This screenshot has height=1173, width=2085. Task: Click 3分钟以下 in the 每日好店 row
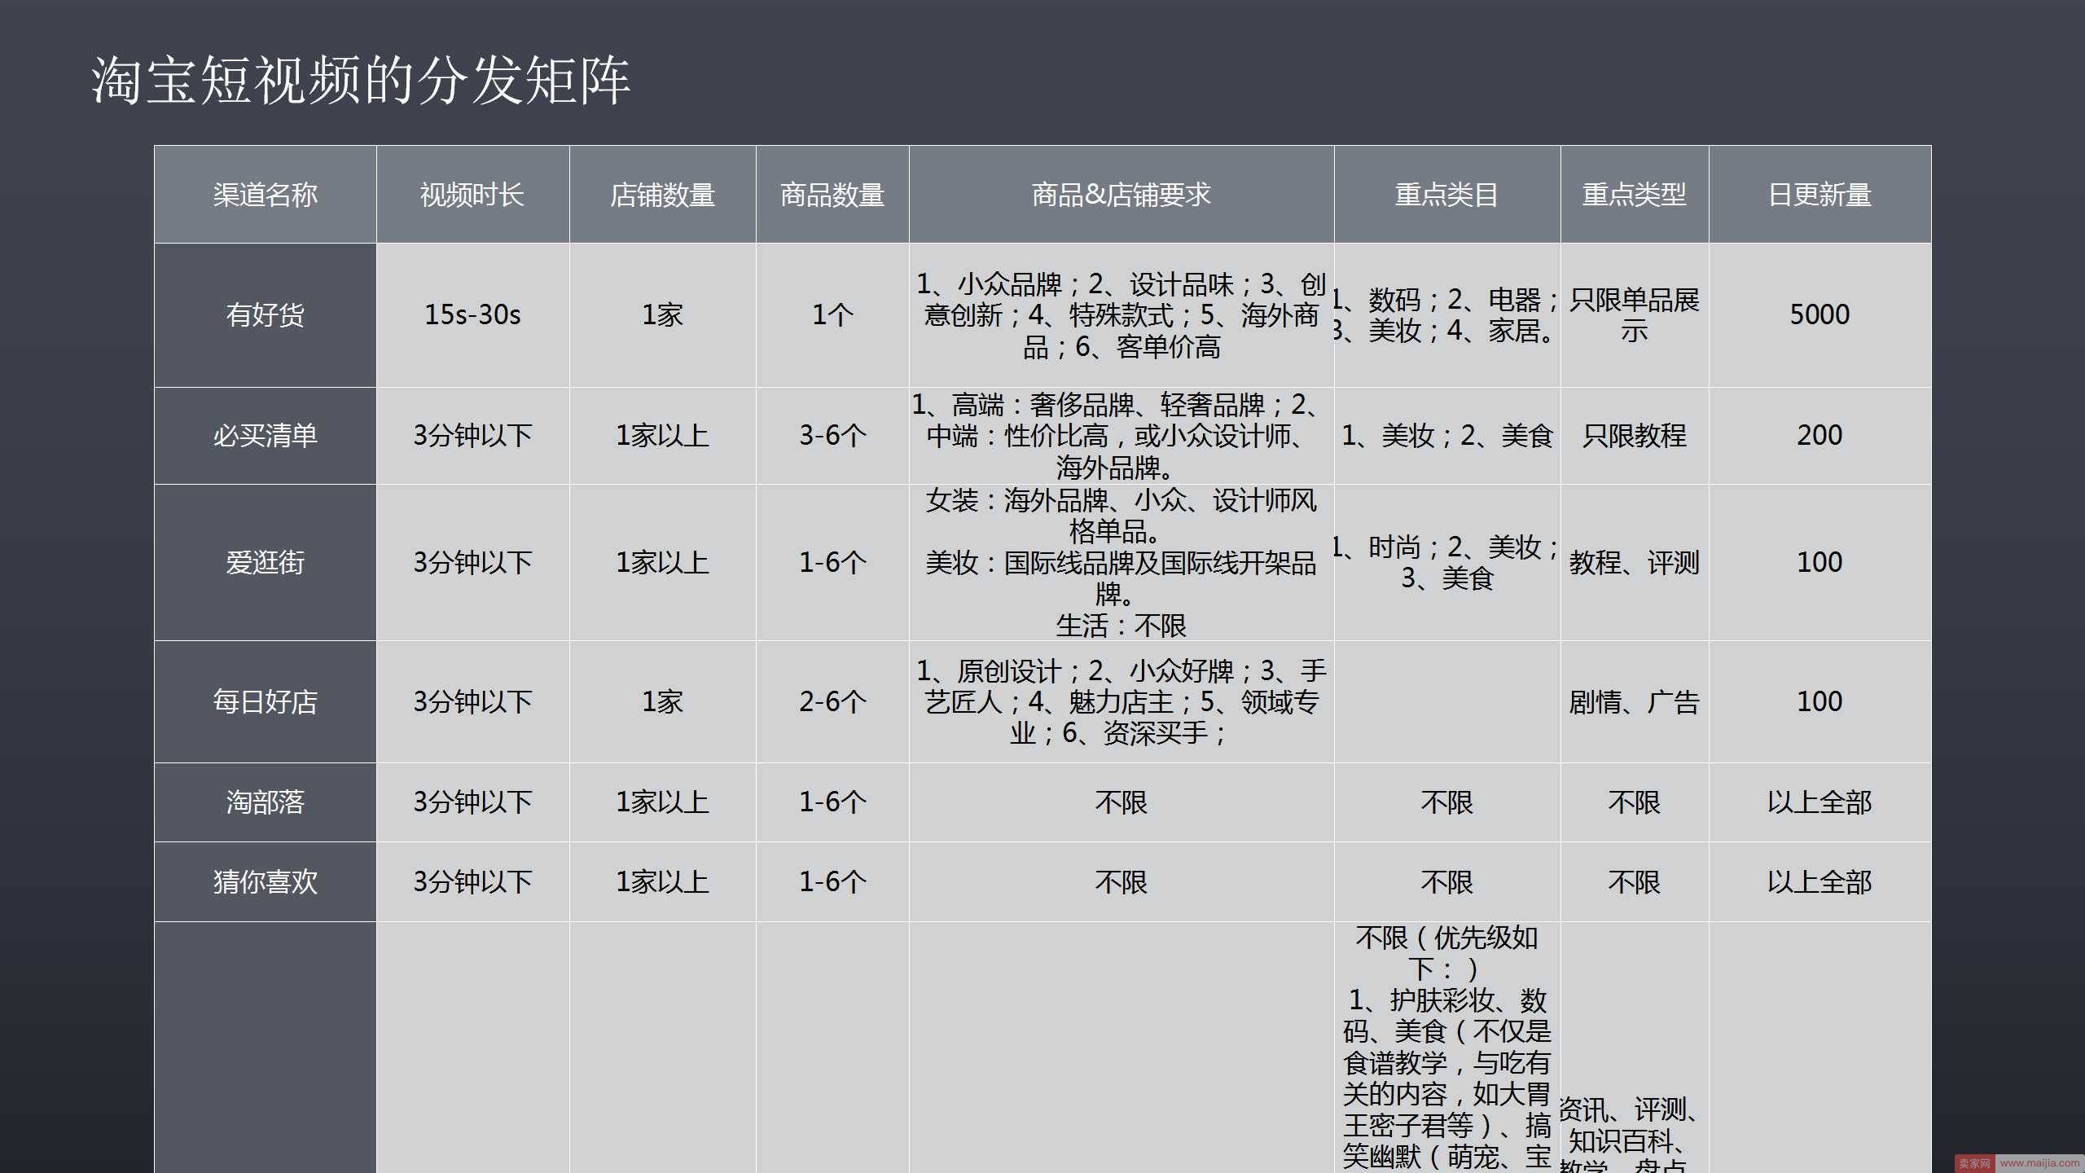pos(472,701)
